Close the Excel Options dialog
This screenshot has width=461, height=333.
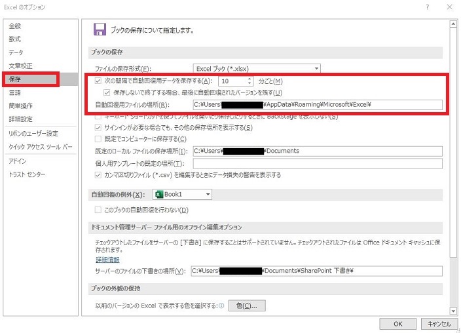(449, 7)
